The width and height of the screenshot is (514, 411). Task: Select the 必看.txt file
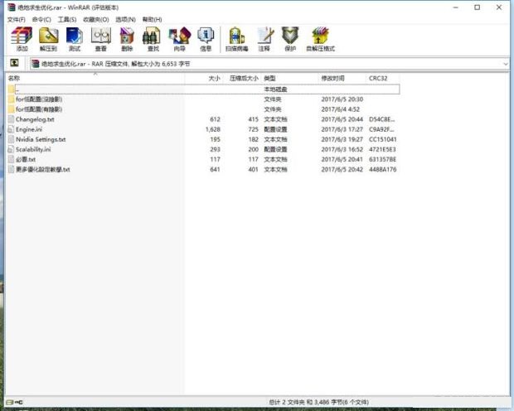(x=203, y=159)
